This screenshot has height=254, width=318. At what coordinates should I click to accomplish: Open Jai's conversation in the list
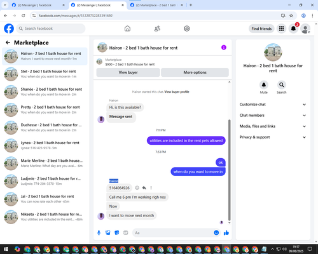click(x=45, y=199)
